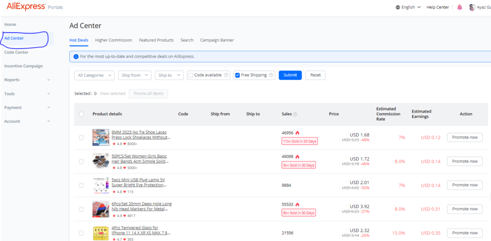Open the notification bell

coord(459,7)
